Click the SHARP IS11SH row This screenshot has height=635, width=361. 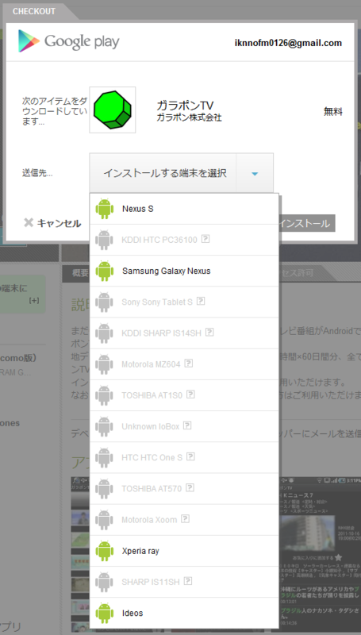184,583
